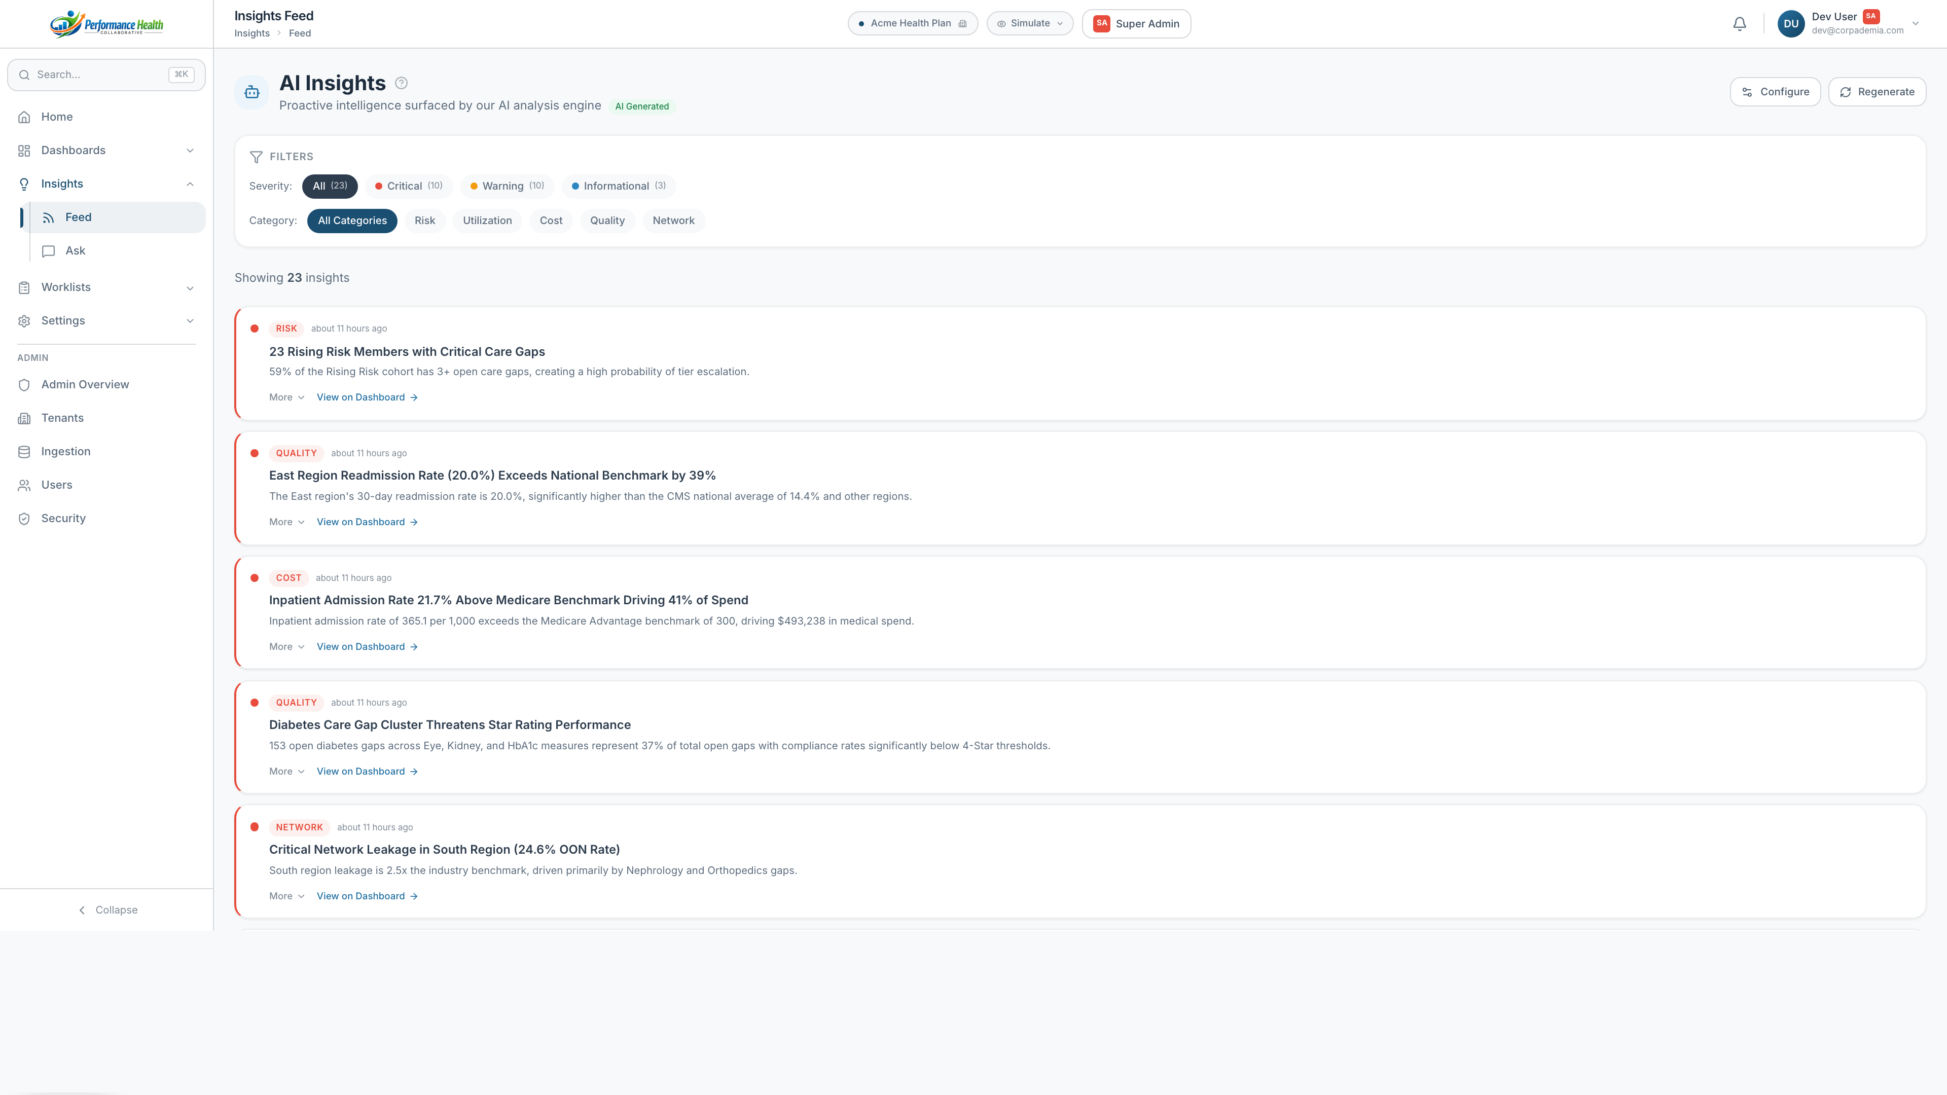Click the Insights breadcrumb link
The width and height of the screenshot is (1947, 1095).
pyautogui.click(x=251, y=33)
